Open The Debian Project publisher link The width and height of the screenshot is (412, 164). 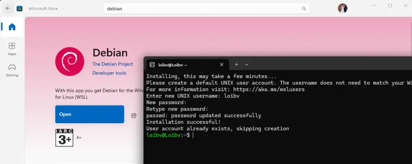point(113,64)
